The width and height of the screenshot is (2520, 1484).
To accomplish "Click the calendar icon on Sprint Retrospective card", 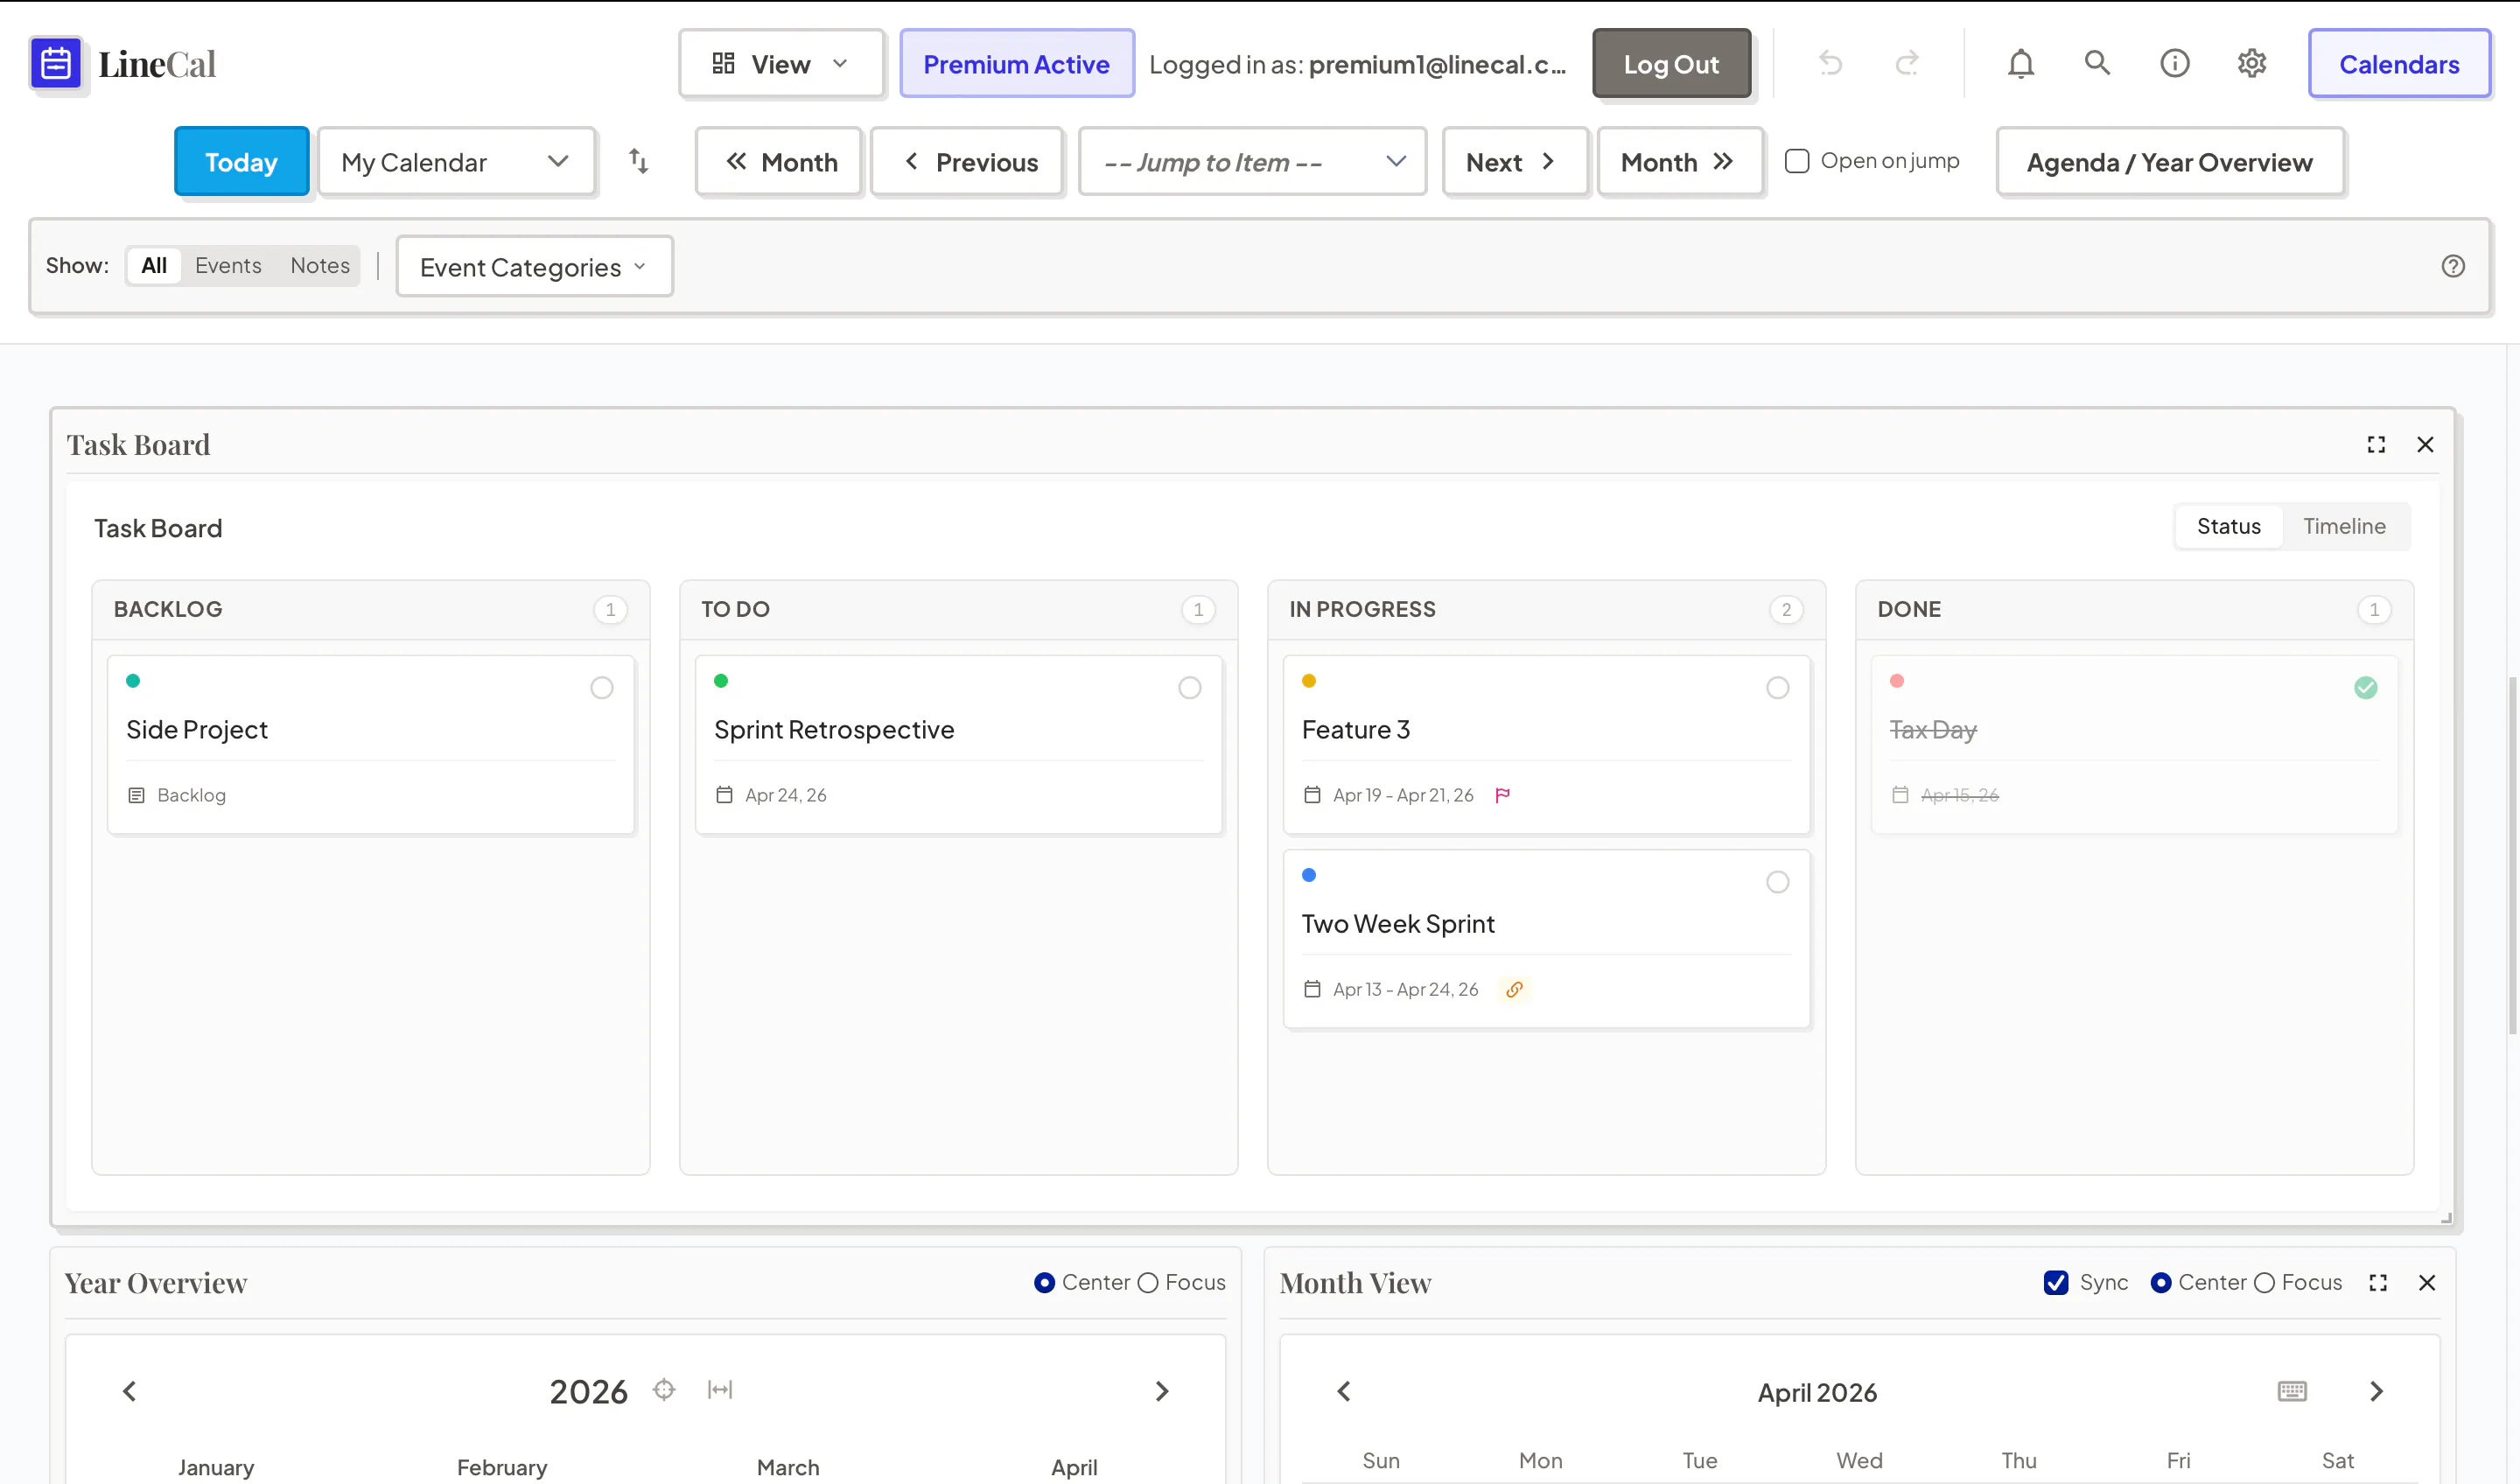I will pyautogui.click(x=724, y=795).
